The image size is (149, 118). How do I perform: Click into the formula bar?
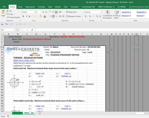point(92,30)
